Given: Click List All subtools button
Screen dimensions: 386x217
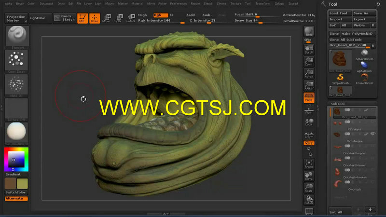Looking at the screenshot, I should coord(340,212).
